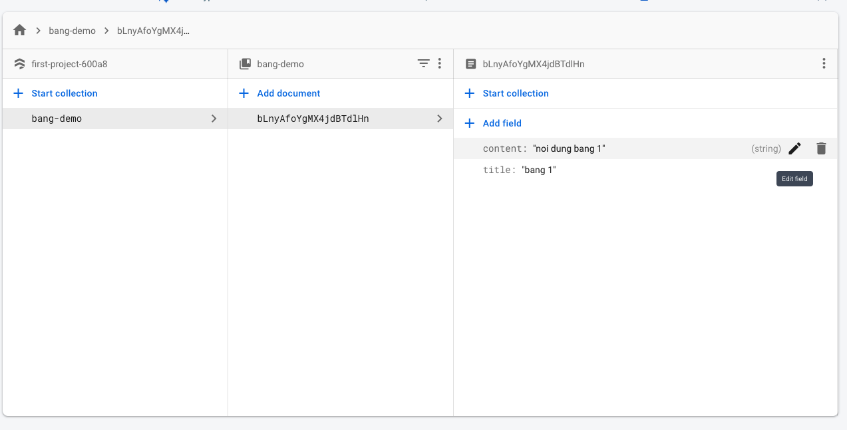Click the plus icon beside Add field
The width and height of the screenshot is (847, 430).
pos(470,123)
